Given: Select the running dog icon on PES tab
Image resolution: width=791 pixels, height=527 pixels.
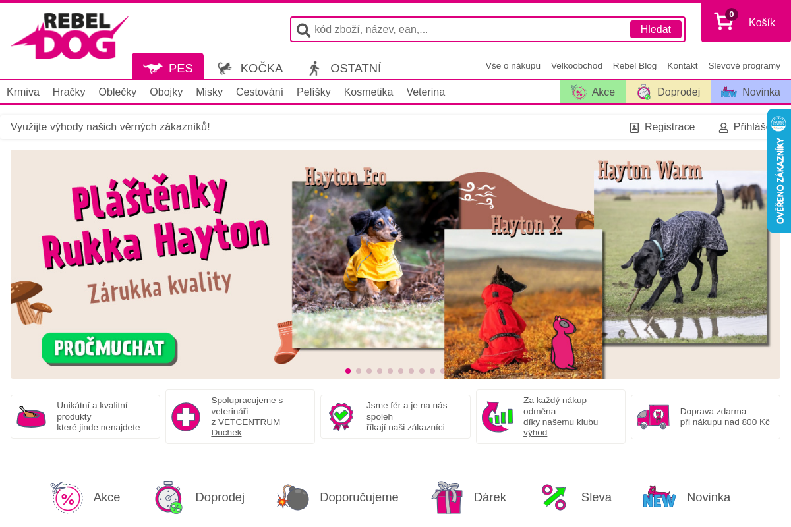Looking at the screenshot, I should pyautogui.click(x=153, y=69).
